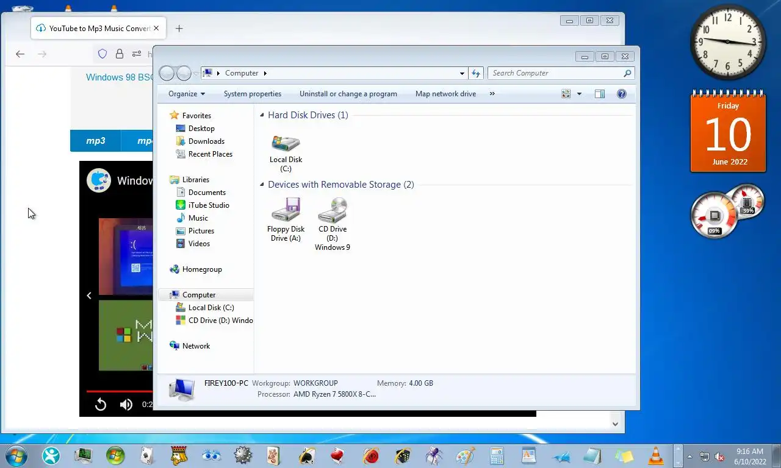The width and height of the screenshot is (781, 468).
Task: Open Hearts game from taskbar
Action: (337, 456)
